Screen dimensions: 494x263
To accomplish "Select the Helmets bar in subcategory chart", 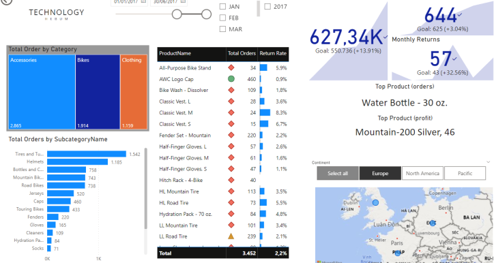I will coord(78,161).
